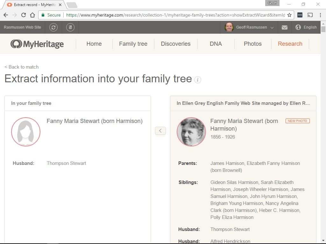This screenshot has height=244, width=326.
Task: Go to browser home page icon
Action: pyautogui.click(x=32, y=15)
